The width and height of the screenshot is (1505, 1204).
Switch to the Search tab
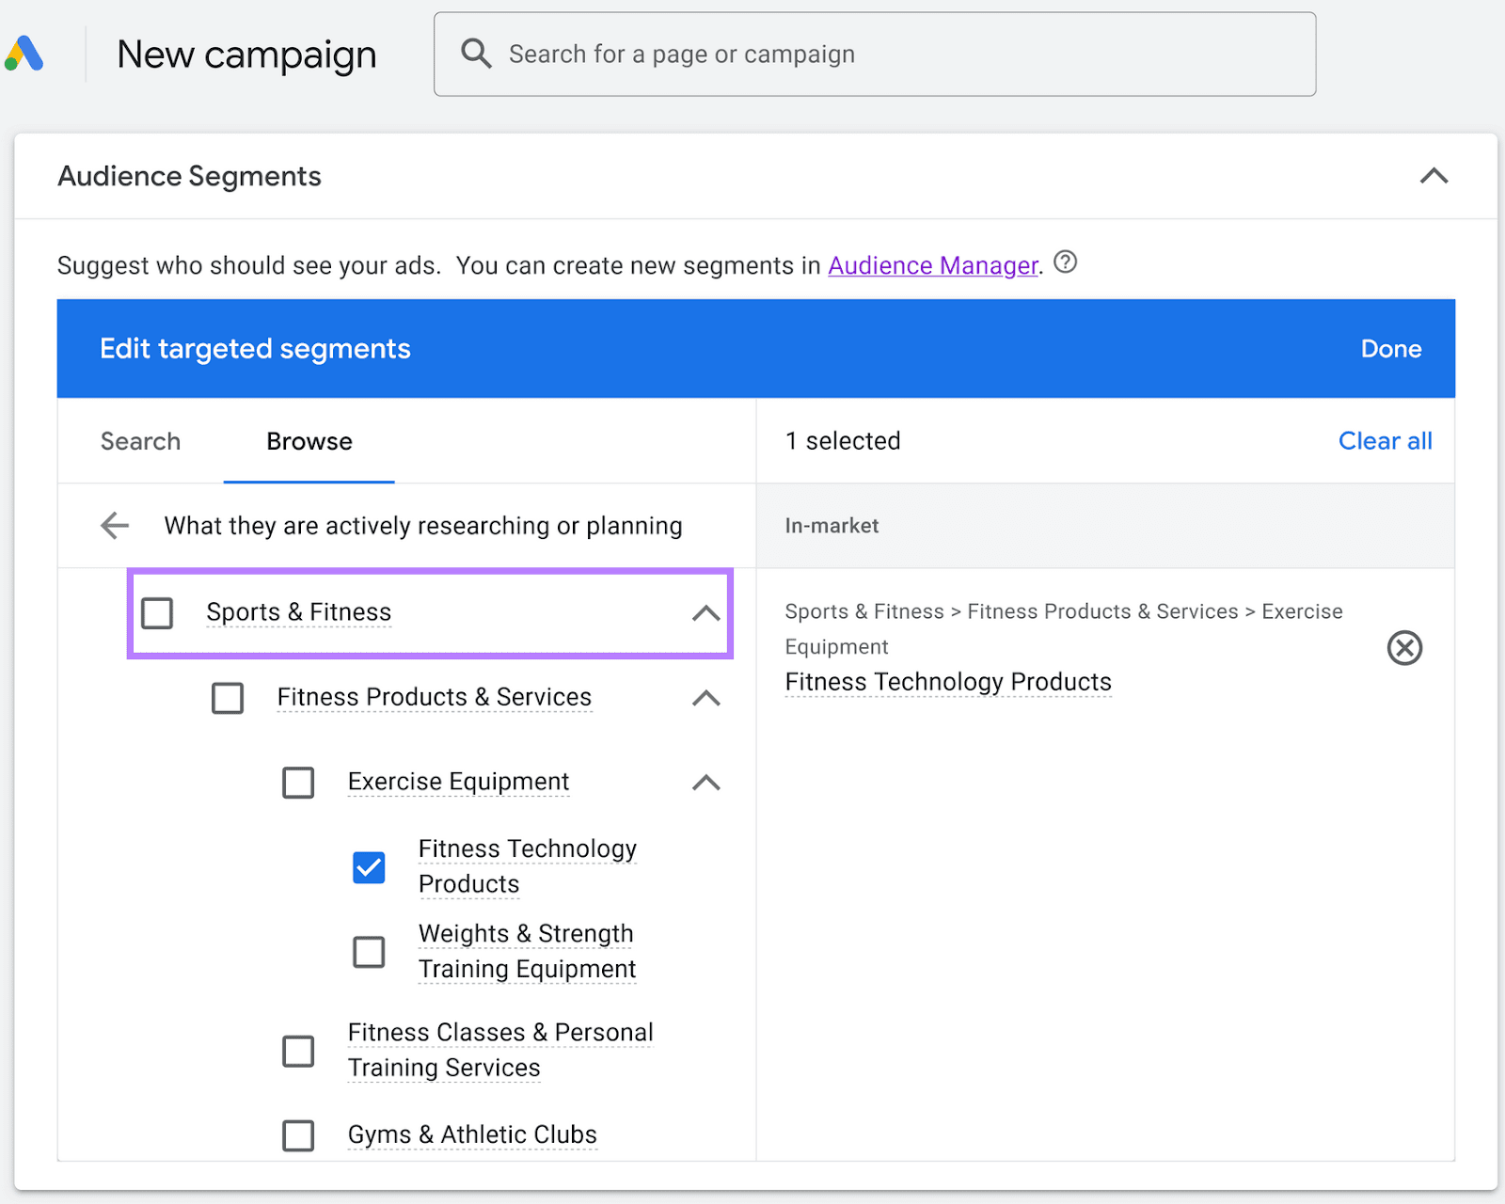(140, 441)
